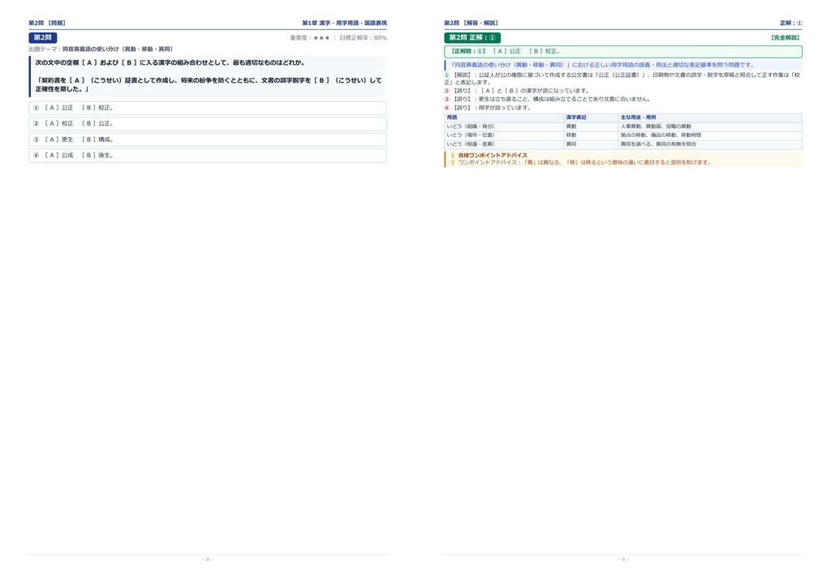Image resolution: width=831 pixels, height=587 pixels.
Task: Click the 漢字表記 table column header
Action: click(592, 118)
